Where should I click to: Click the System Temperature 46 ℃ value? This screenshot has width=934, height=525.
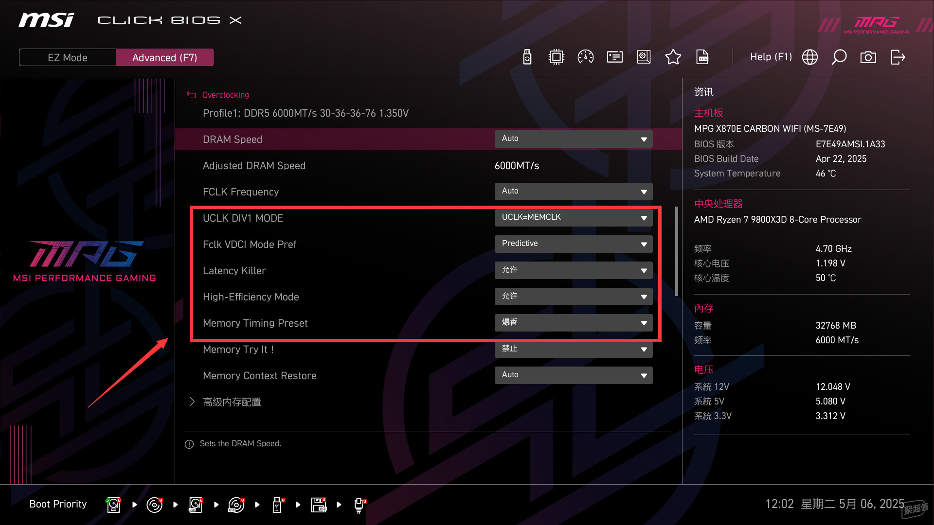(x=826, y=174)
